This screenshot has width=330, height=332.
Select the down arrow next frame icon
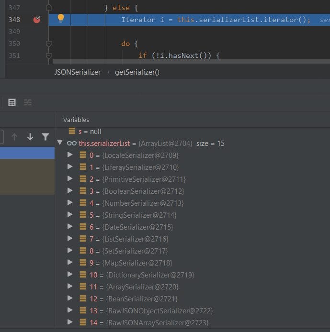30,137
